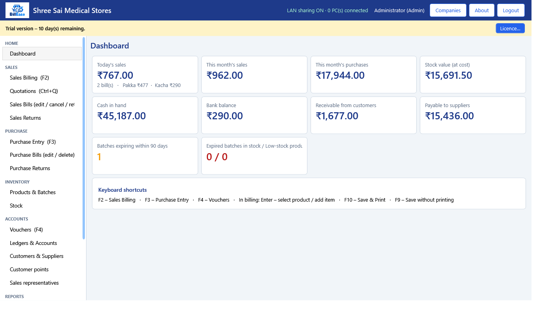Screen dimensions: 537x315
Task: Click the This month's purchases card
Action: 364,74
